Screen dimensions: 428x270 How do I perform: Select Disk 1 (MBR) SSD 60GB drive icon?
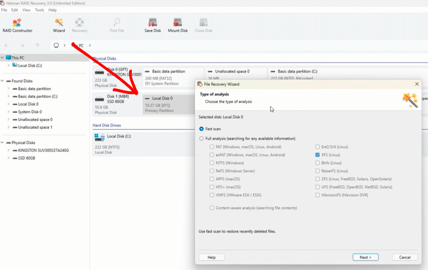[x=99, y=100]
